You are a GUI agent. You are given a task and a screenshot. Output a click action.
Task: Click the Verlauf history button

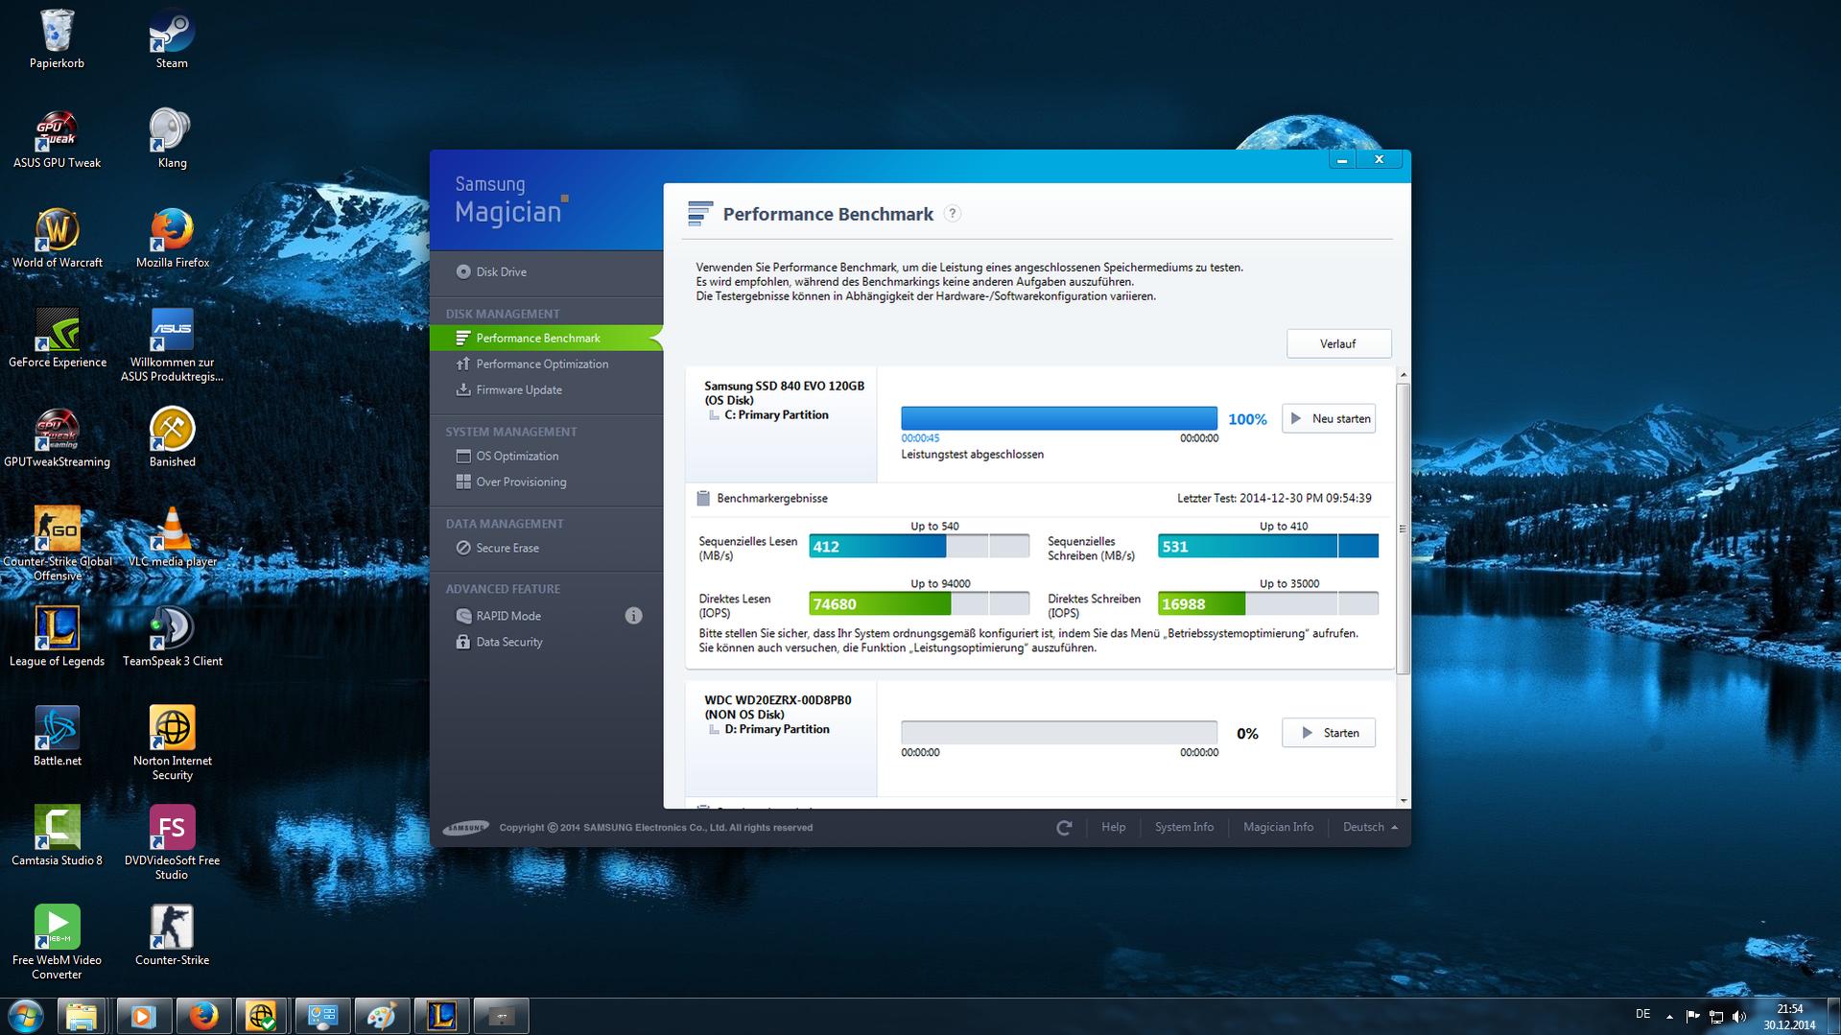(1338, 344)
